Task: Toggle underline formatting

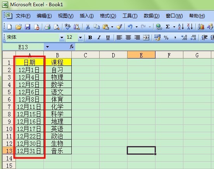Action: [108, 37]
